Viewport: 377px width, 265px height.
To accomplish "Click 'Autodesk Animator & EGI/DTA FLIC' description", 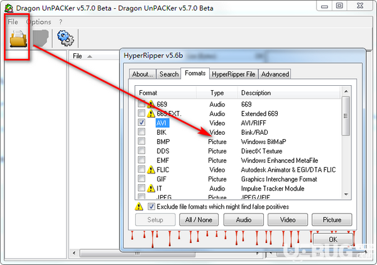I will click(x=288, y=170).
